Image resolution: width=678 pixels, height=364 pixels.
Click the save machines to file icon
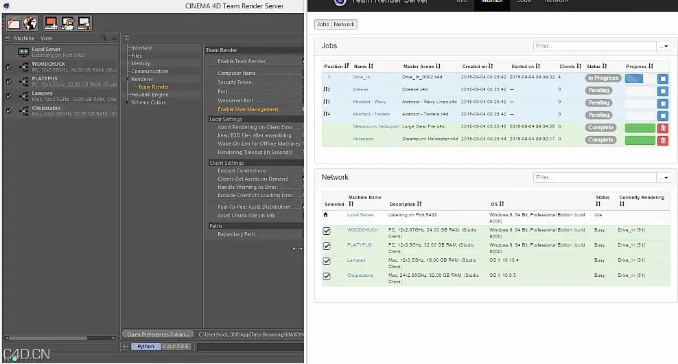84,23
